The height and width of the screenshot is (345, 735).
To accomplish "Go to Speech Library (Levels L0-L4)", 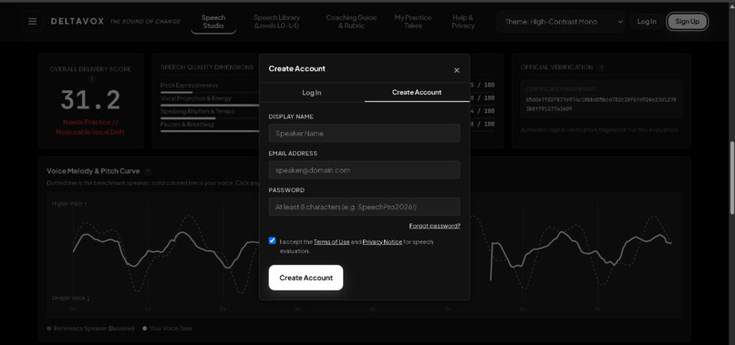I will tap(276, 22).
